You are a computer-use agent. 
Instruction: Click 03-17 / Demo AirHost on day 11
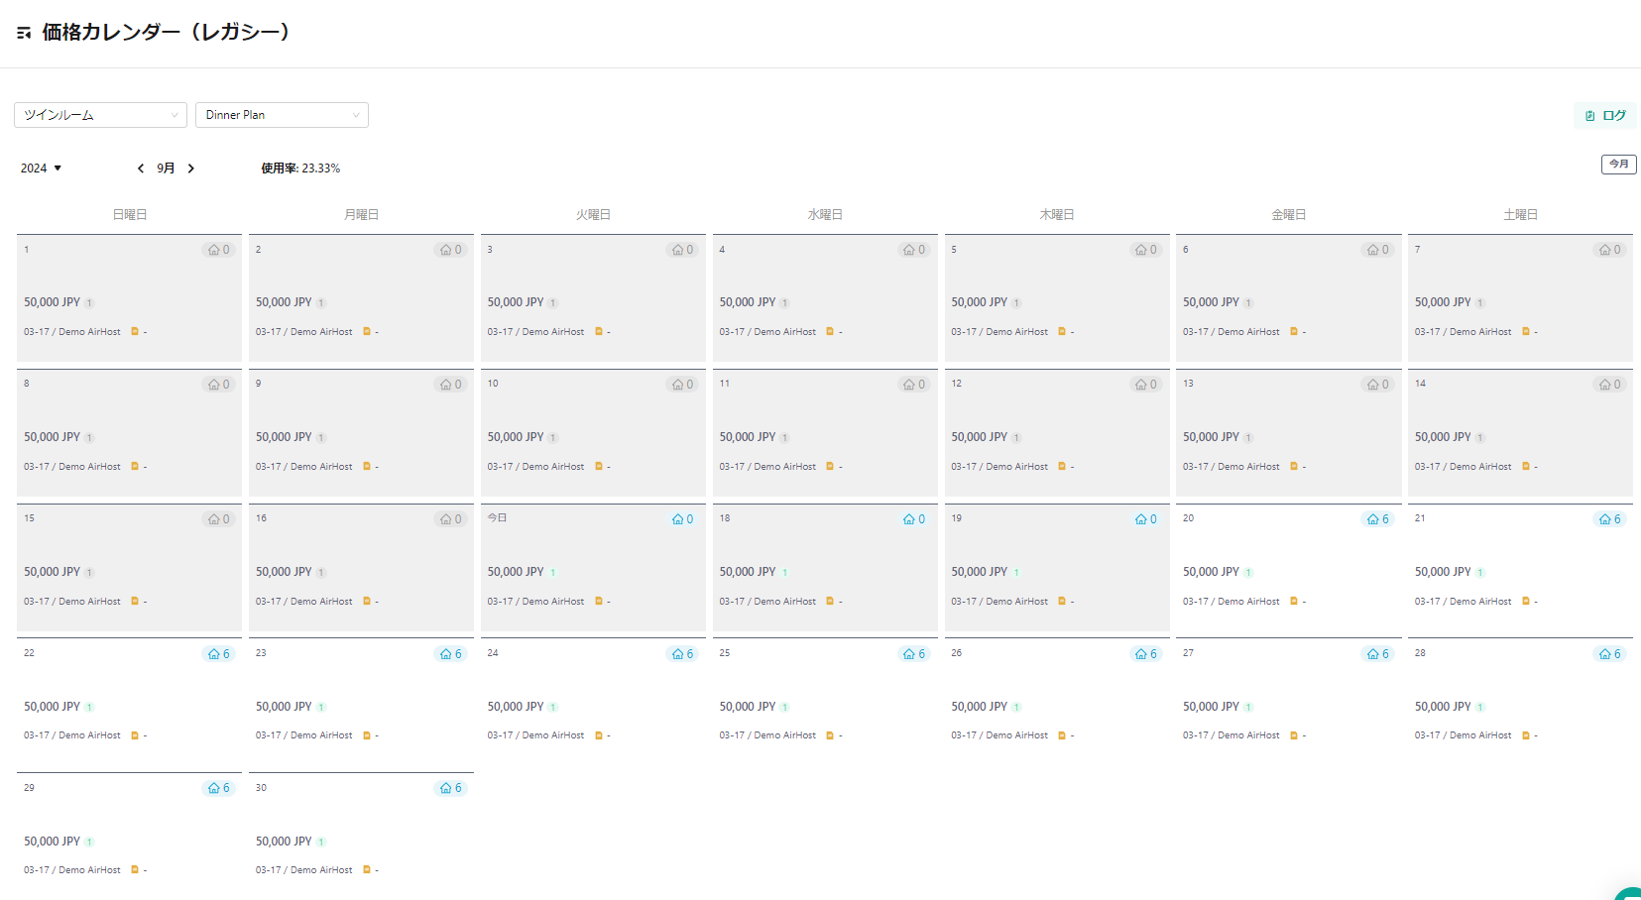(767, 467)
